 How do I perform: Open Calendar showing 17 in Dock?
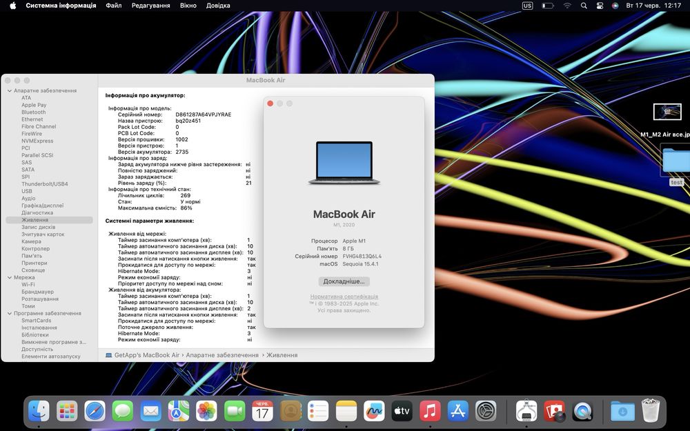(262, 411)
